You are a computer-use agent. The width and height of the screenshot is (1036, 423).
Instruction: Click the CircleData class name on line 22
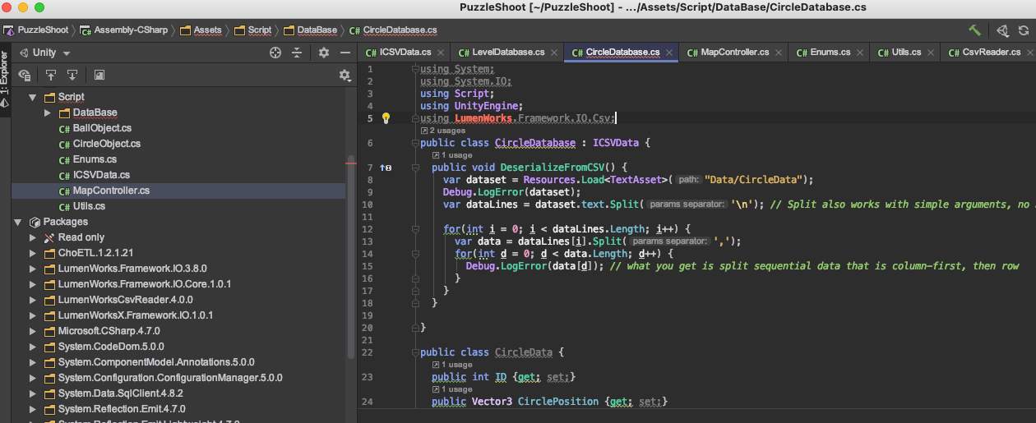[x=524, y=352]
